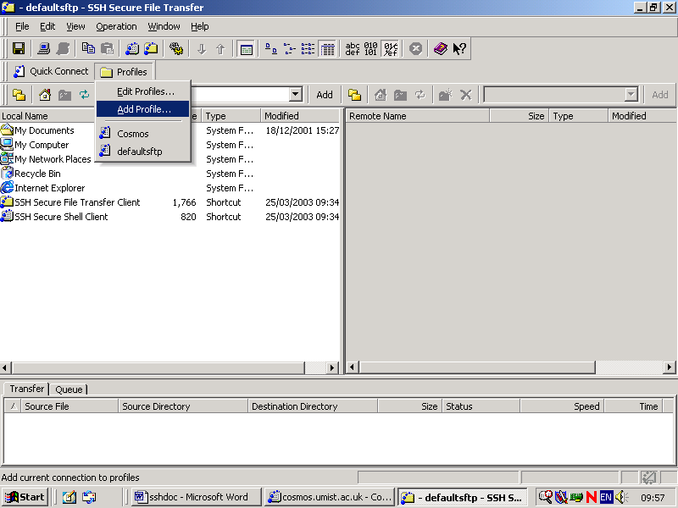Choose the Cosmos profile

click(132, 134)
